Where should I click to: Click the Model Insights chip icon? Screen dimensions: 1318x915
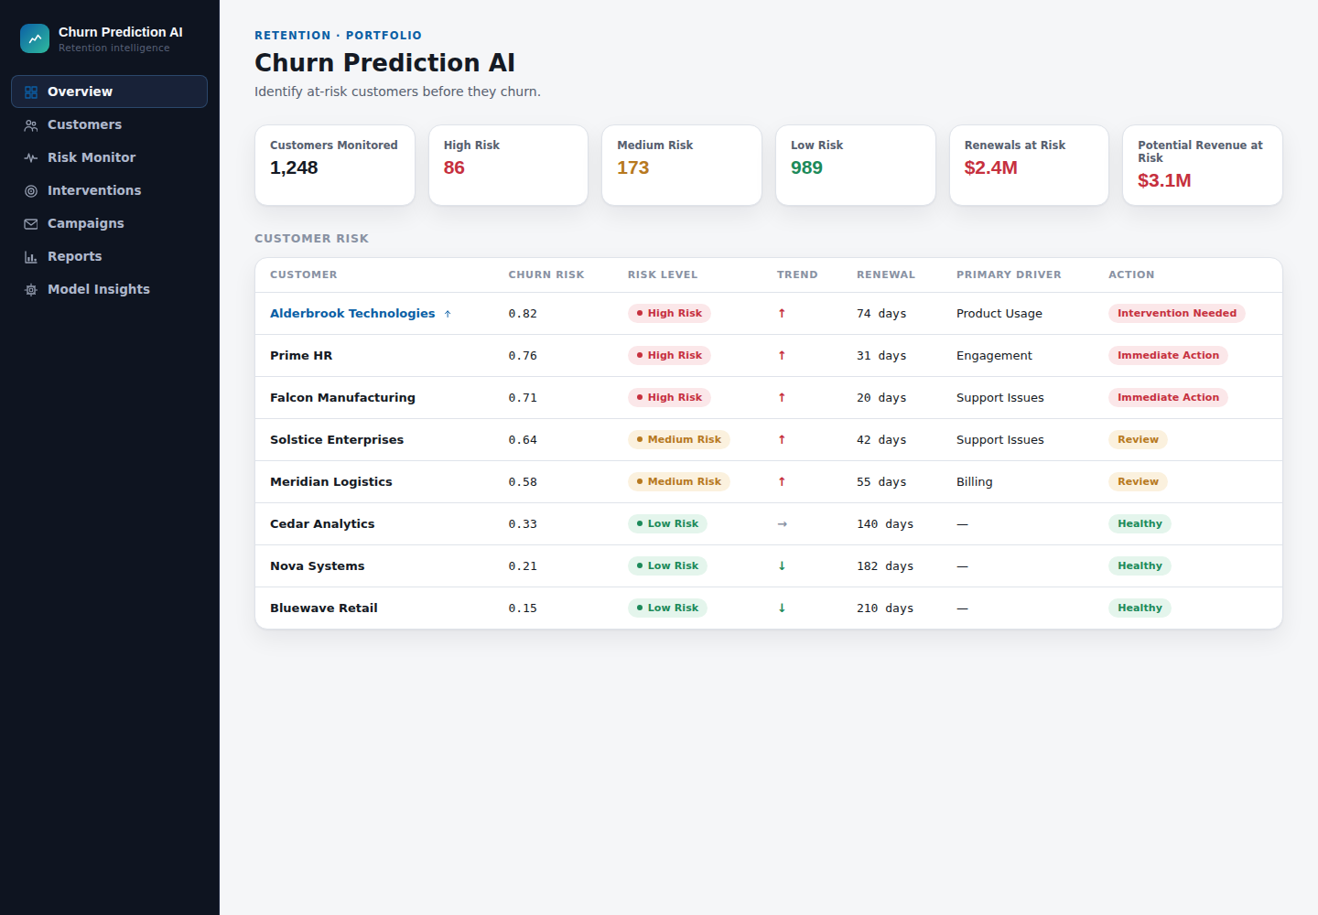[x=31, y=290]
